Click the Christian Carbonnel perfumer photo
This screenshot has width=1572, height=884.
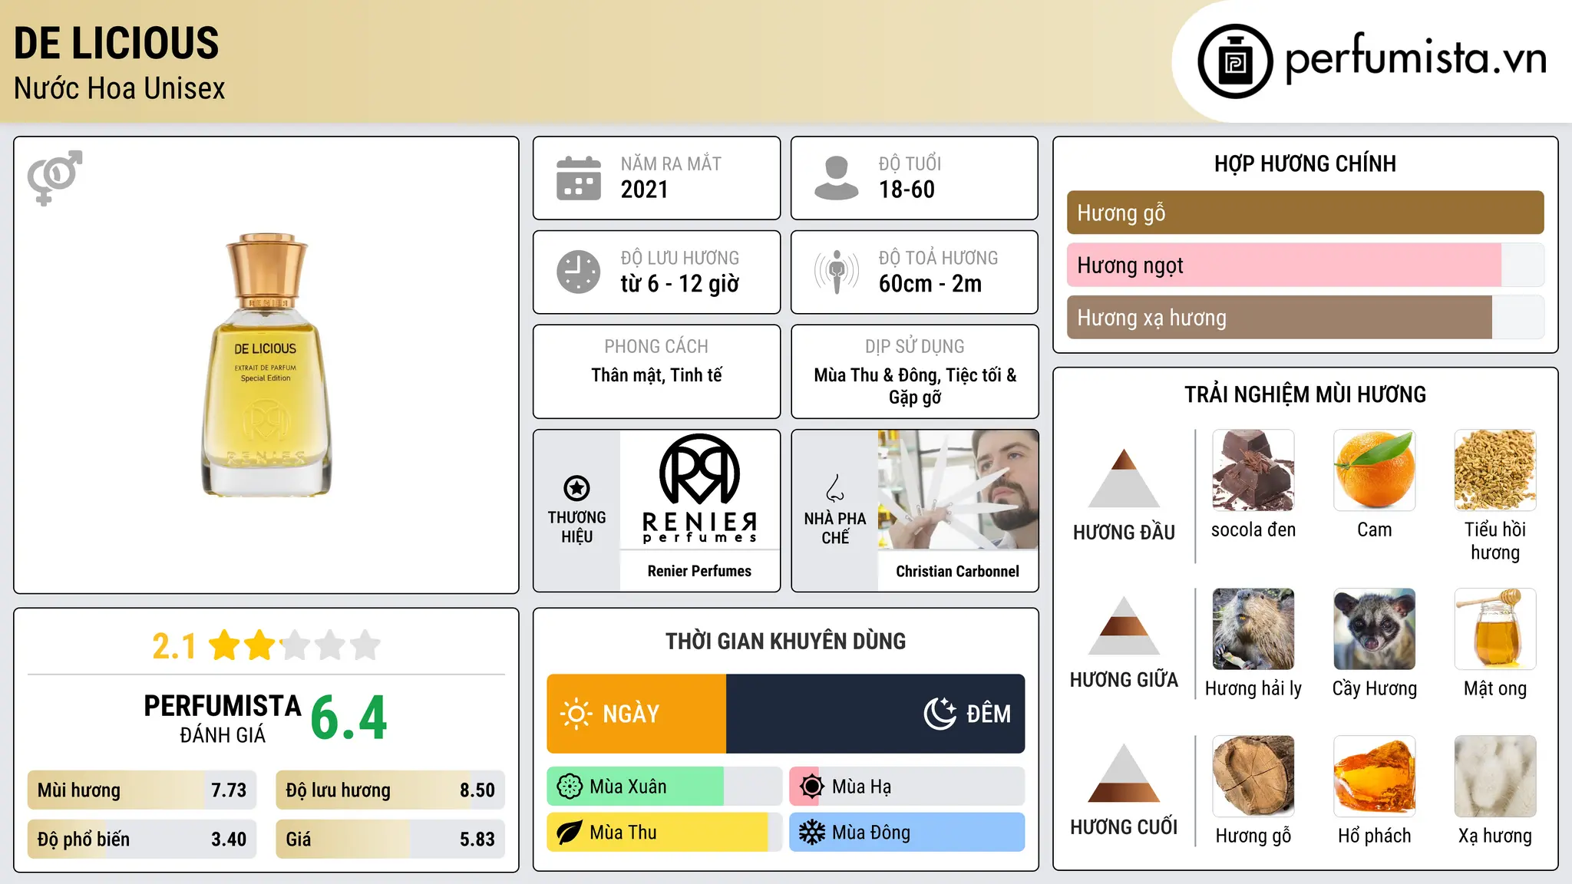(x=958, y=490)
